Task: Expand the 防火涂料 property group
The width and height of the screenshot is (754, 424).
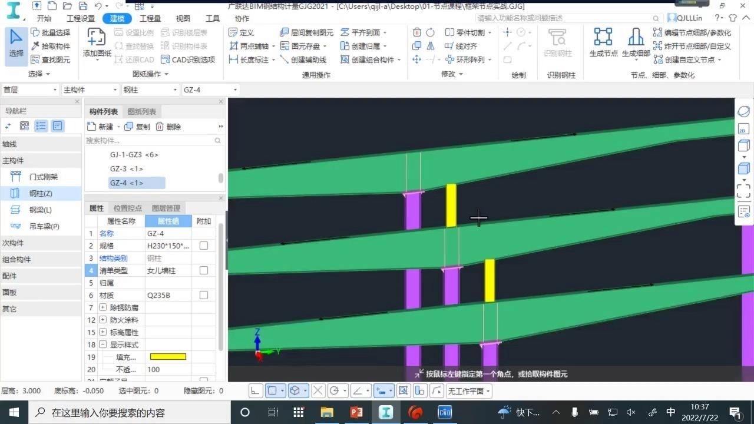Action: 102,320
